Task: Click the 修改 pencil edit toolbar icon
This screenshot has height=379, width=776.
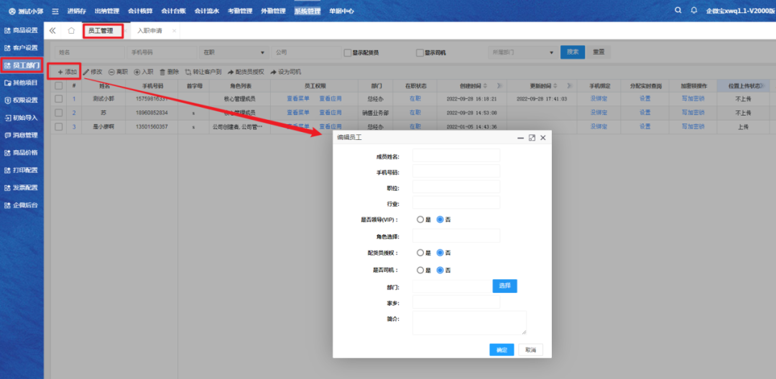Action: pos(87,72)
